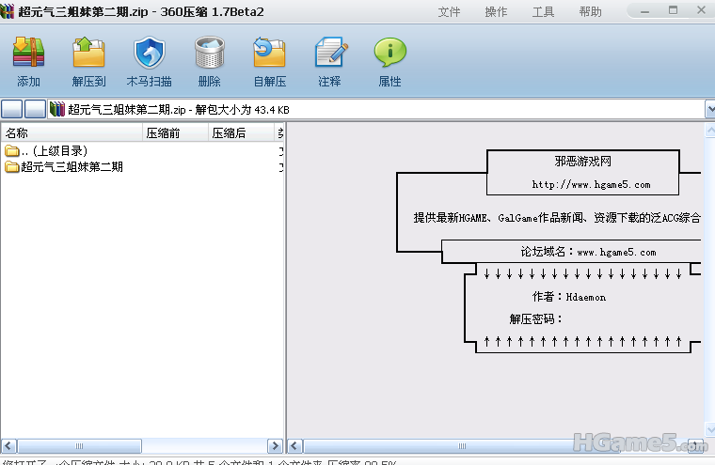This screenshot has width=715, height=465.
Task: Select the 超元气三姐妹第二期 folder
Action: [71, 167]
